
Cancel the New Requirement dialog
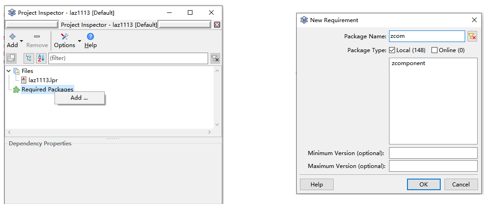tap(461, 184)
